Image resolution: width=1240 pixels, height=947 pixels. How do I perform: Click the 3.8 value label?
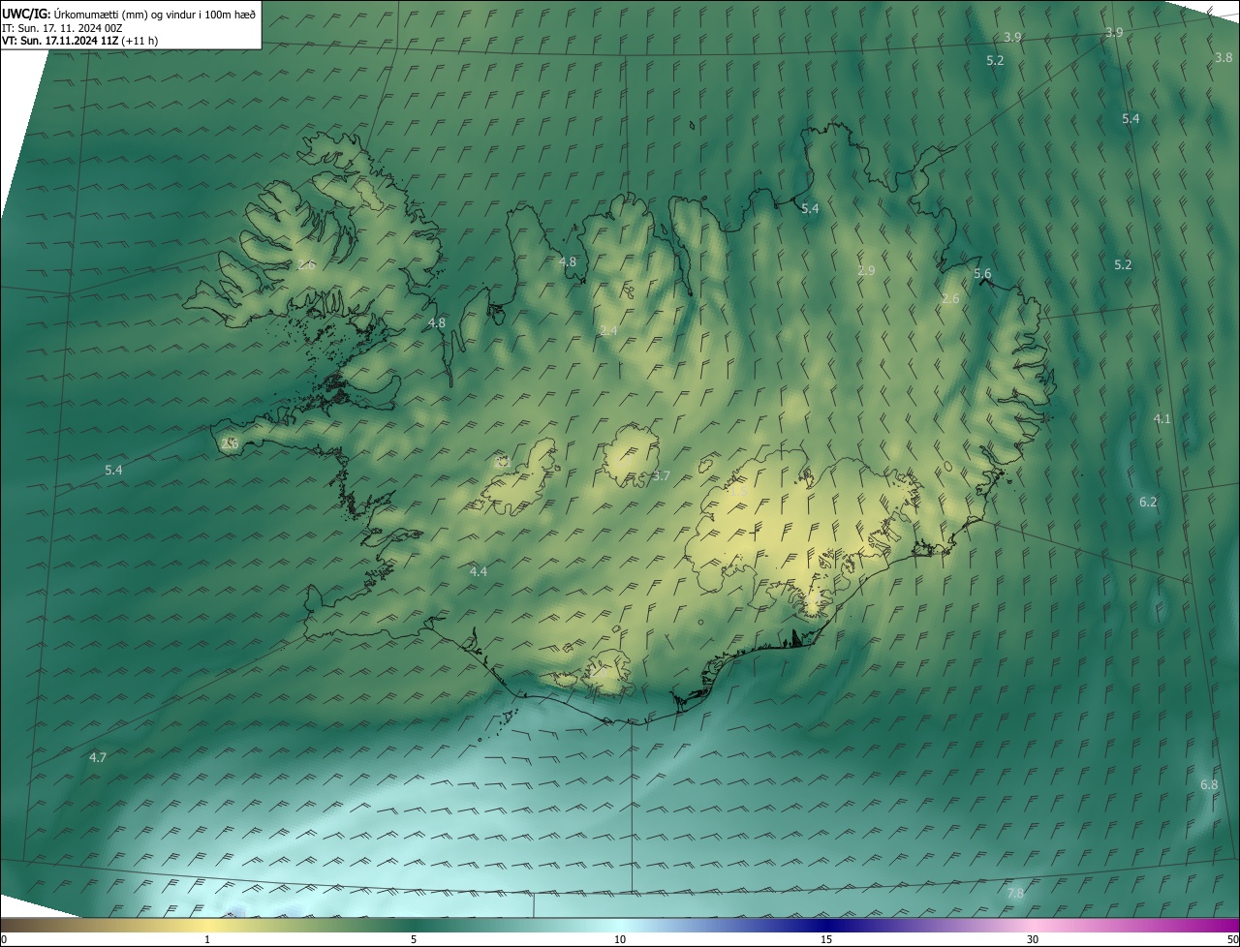click(x=1224, y=57)
